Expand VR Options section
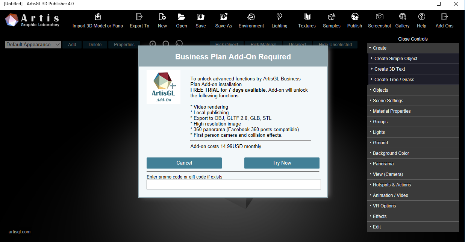 [413, 206]
